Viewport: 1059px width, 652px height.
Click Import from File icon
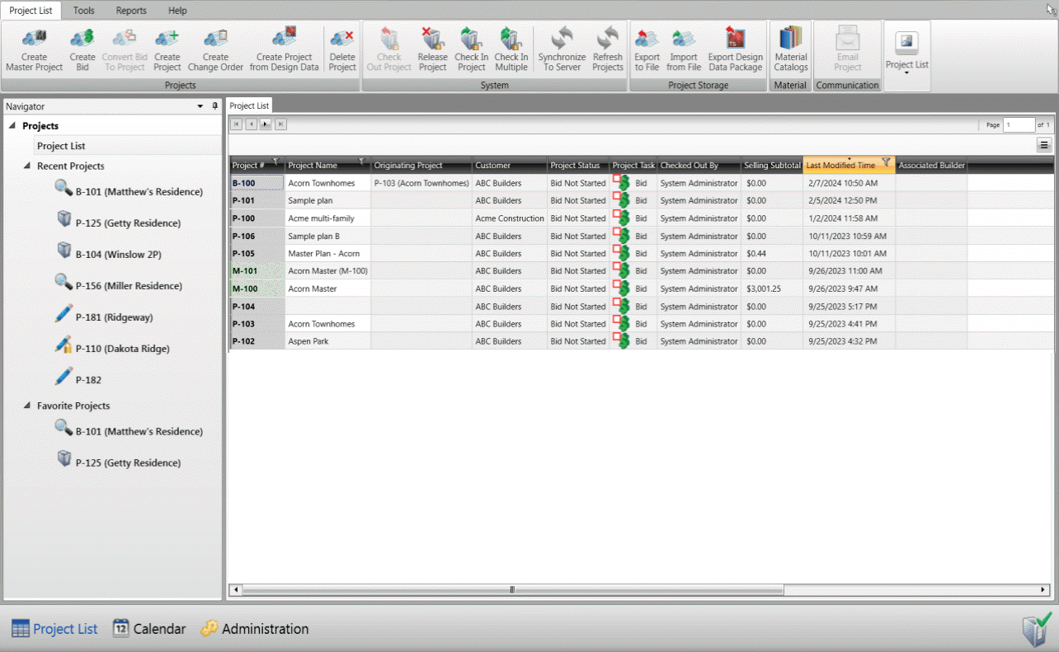(x=684, y=39)
